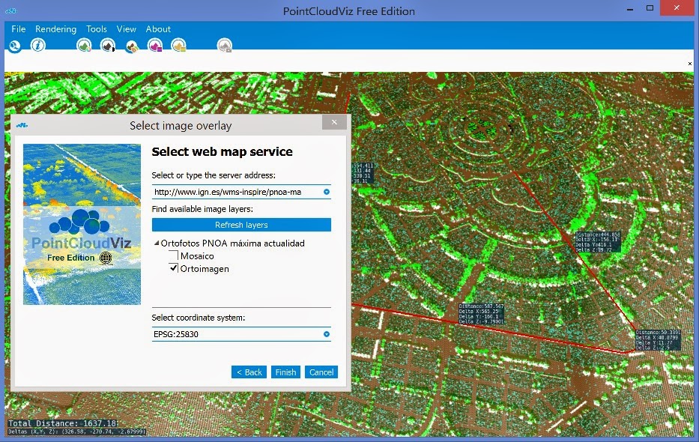
Task: Uncheck the Ortoimagen layer checkbox
Action: [x=174, y=268]
